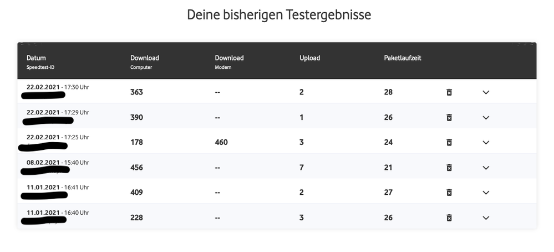Click the Upload column header
This screenshot has width=554, height=252.
pyautogui.click(x=309, y=58)
